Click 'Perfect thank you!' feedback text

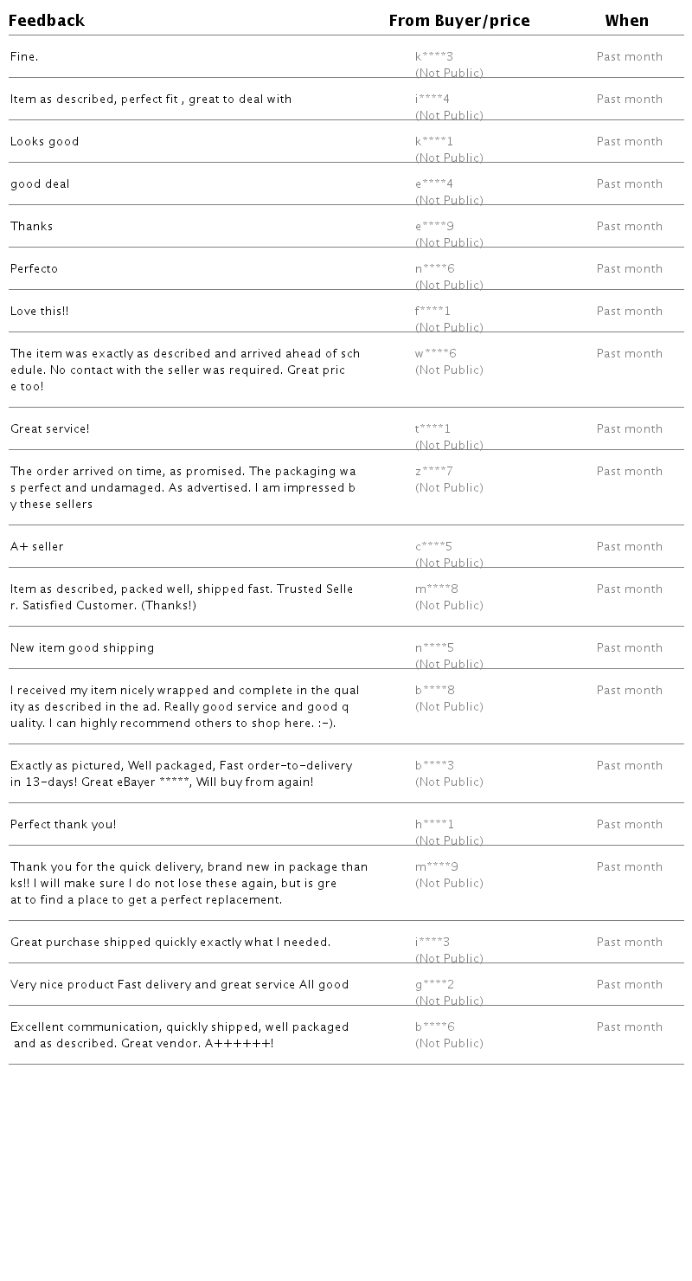coord(63,825)
